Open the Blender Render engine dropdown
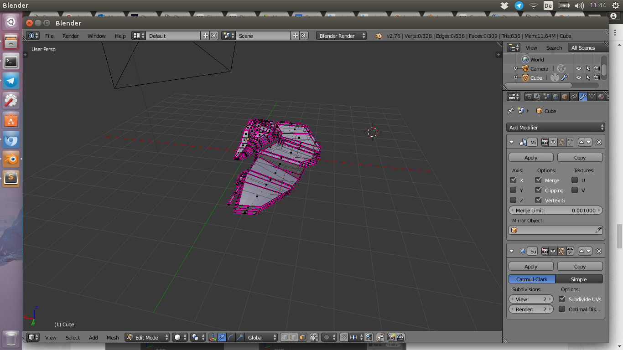The height and width of the screenshot is (350, 623). click(x=341, y=36)
